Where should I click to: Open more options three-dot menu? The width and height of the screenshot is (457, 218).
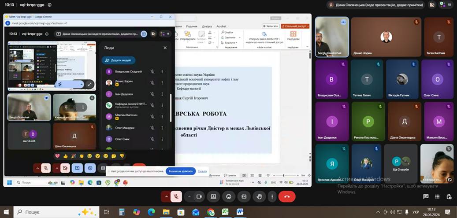[x=272, y=197]
